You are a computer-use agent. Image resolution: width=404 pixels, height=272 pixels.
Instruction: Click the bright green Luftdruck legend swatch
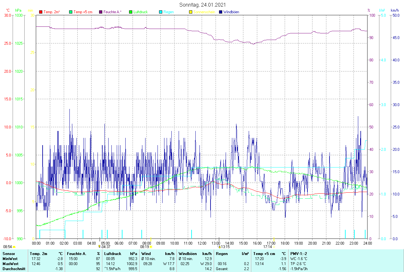coord(131,12)
